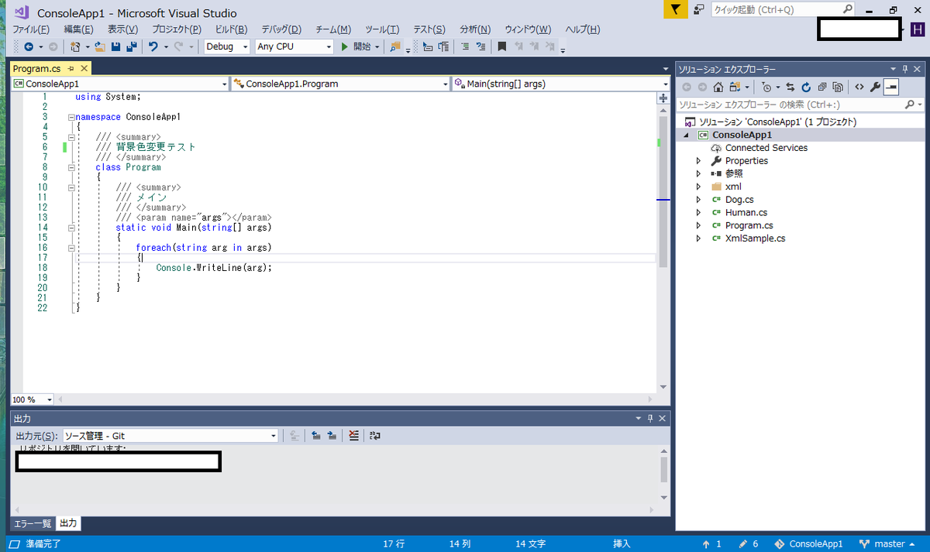Image resolution: width=930 pixels, height=552 pixels.
Task: Click the Solution Explorer search field
Action: 801,105
